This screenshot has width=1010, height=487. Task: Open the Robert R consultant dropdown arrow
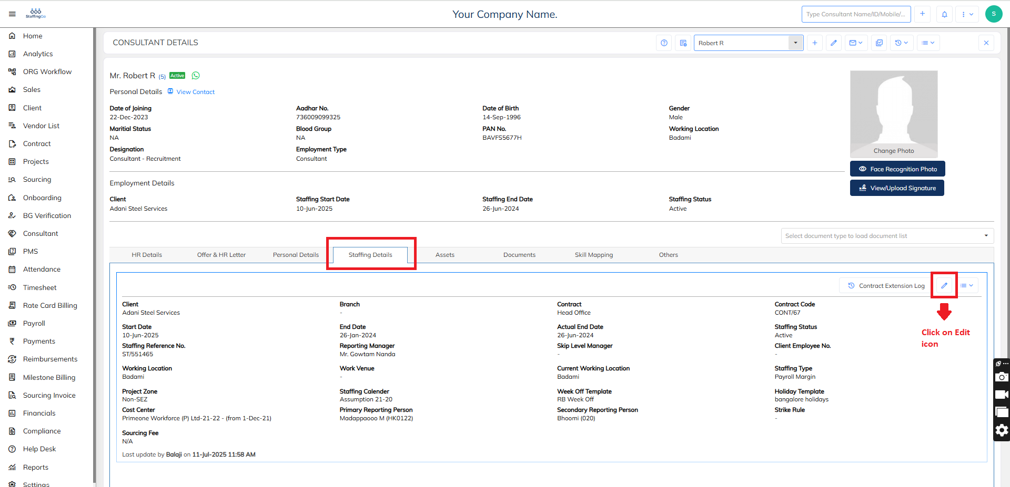point(795,43)
